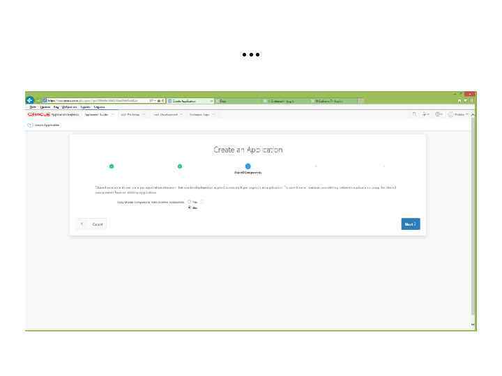Click the browser Back arrow button
The height and width of the screenshot is (376, 502).
point(30,100)
